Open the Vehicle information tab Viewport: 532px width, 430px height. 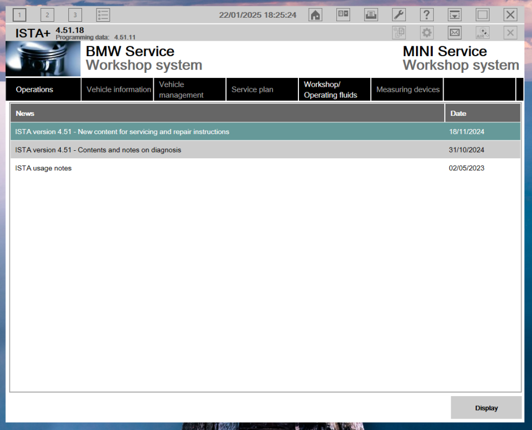point(118,89)
